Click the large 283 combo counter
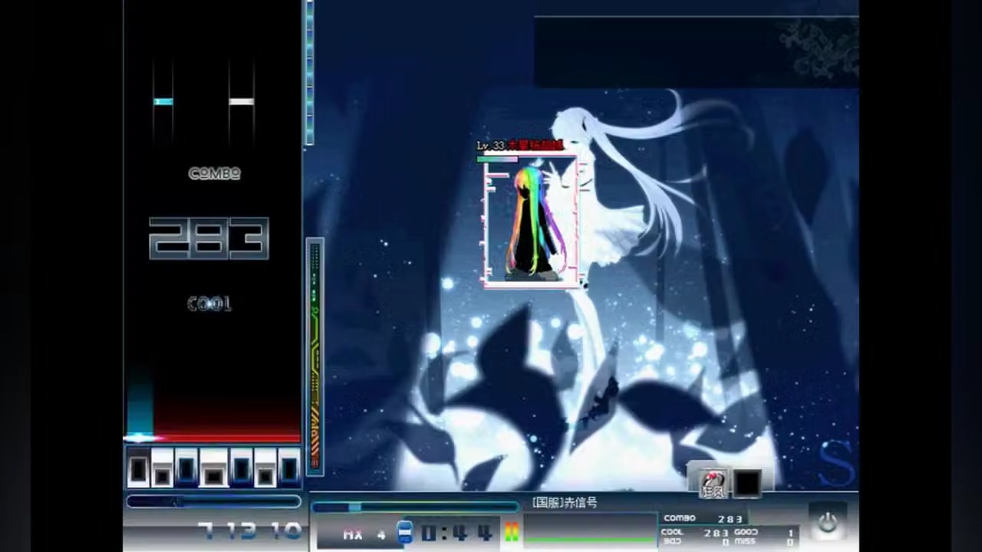Image resolution: width=982 pixels, height=552 pixels. pos(209,238)
